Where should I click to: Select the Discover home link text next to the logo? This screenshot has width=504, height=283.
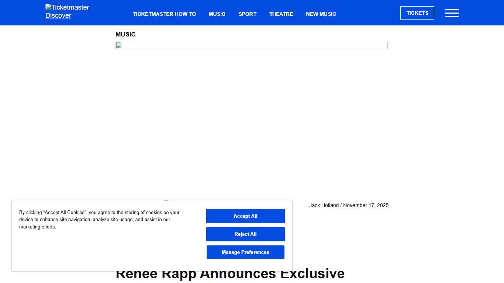[58, 15]
